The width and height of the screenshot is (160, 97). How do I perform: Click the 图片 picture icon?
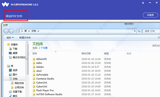pyautogui.click(x=10, y=75)
